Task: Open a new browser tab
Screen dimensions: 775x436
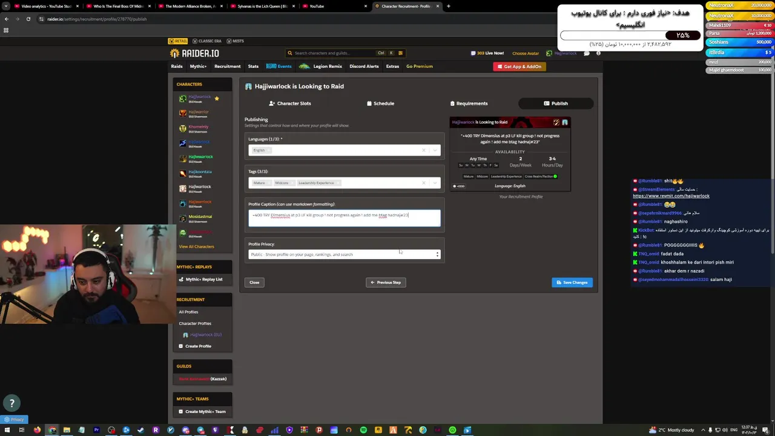Action: point(448,6)
